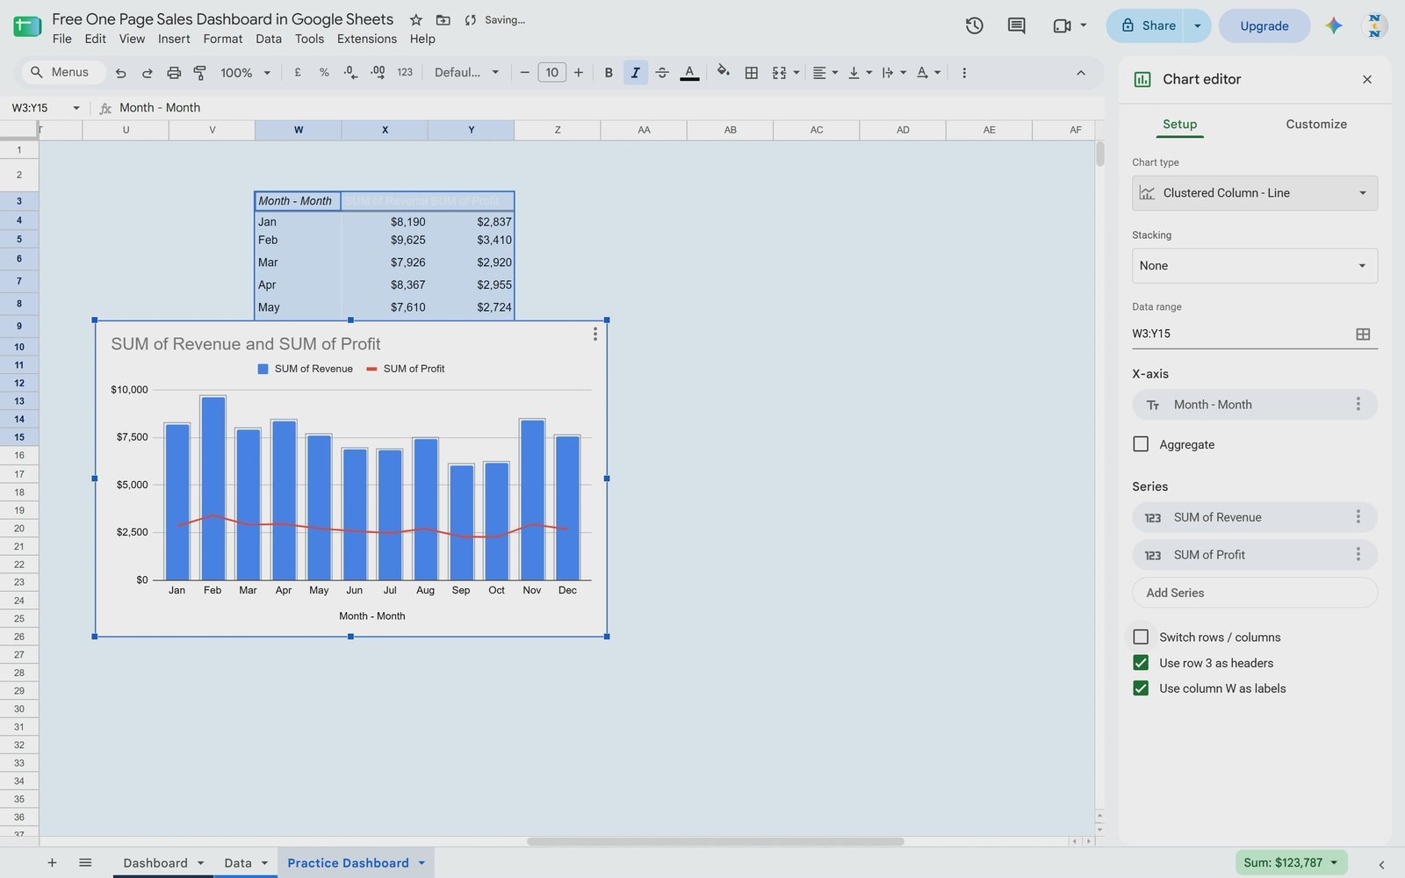The image size is (1405, 878).
Task: Open comments history icon
Action: point(1016,25)
